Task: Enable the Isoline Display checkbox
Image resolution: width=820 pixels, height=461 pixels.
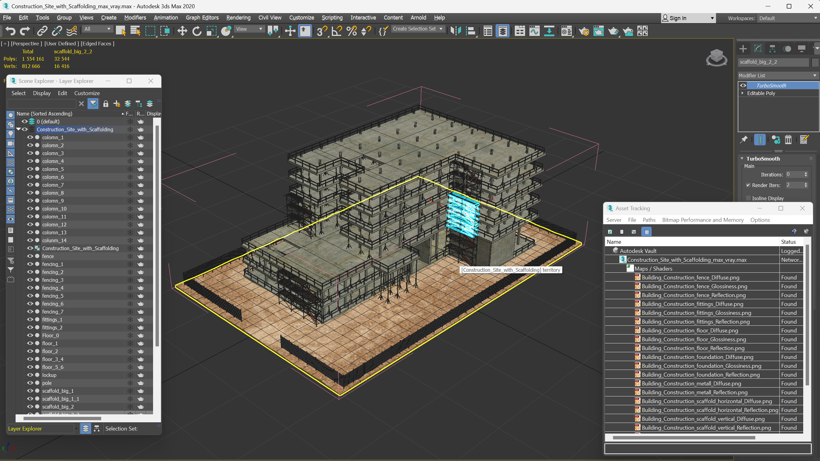Action: tap(748, 198)
